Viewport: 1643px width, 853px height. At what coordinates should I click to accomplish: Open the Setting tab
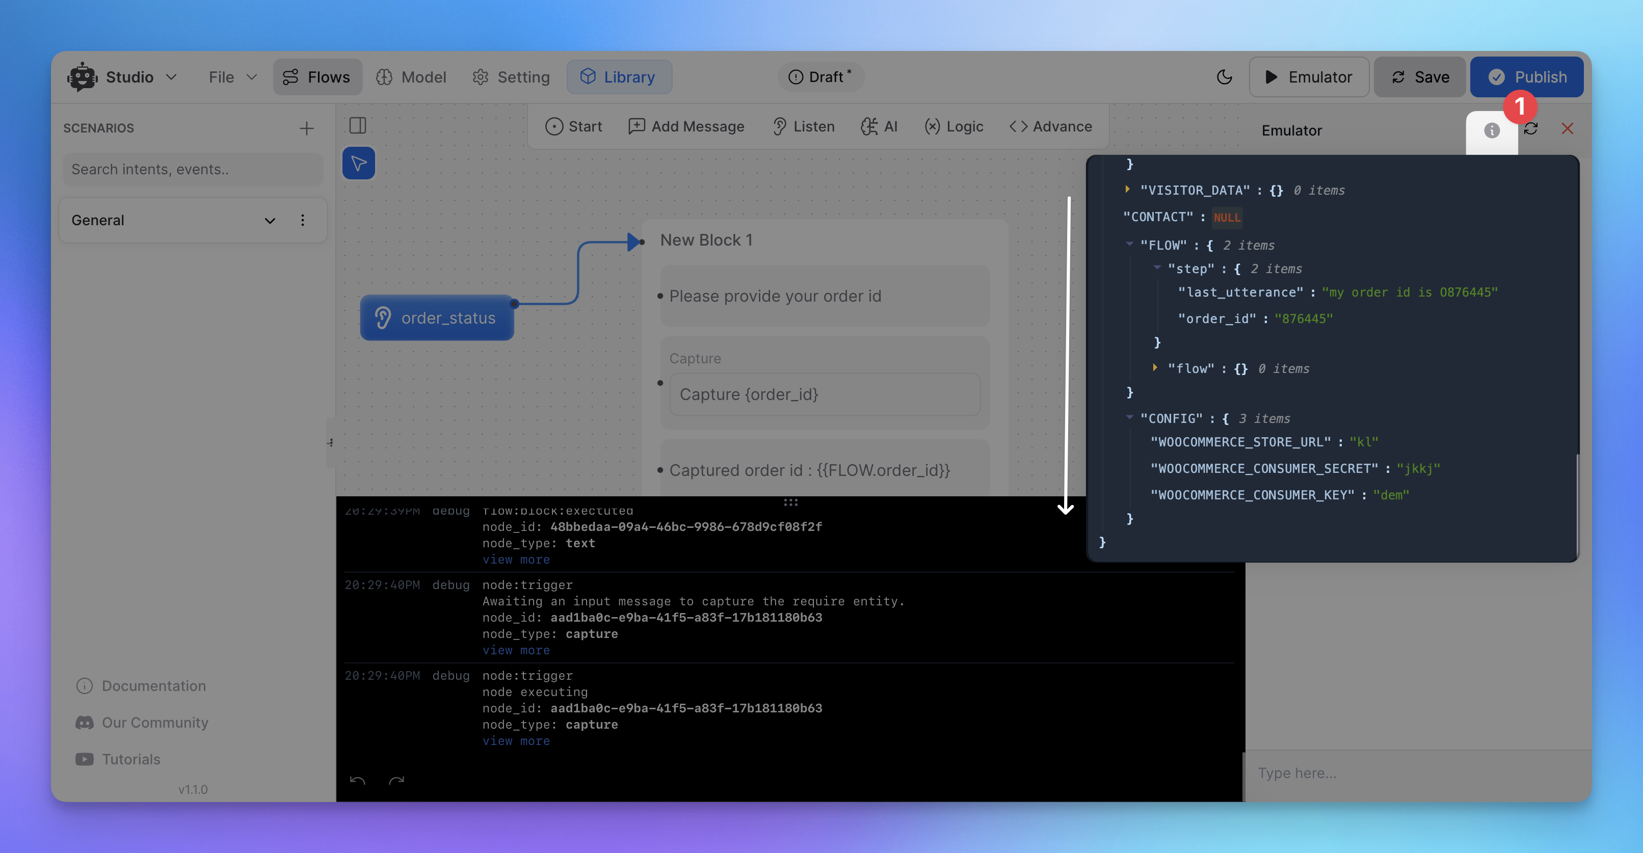(x=511, y=77)
